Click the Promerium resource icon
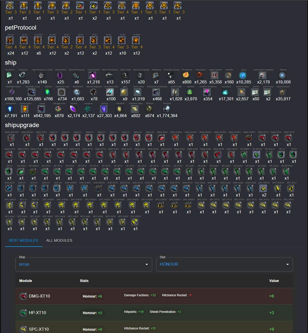308x333 pixels. [x=187, y=75]
